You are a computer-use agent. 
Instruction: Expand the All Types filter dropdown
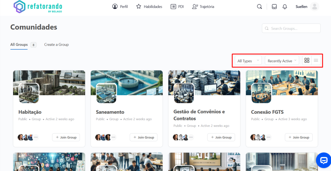tap(248, 61)
